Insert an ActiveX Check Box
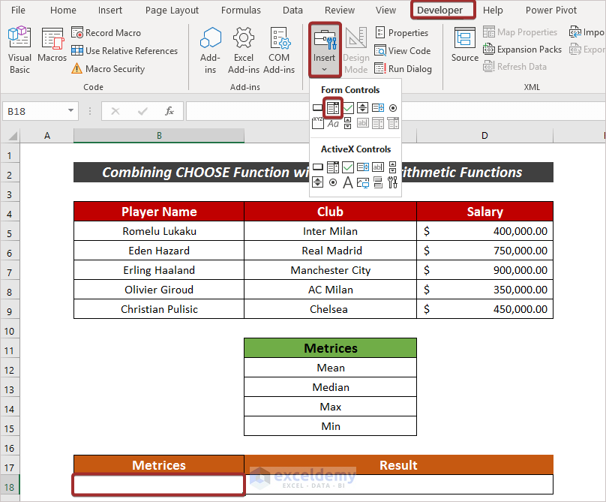This screenshot has height=502, width=606. (348, 167)
